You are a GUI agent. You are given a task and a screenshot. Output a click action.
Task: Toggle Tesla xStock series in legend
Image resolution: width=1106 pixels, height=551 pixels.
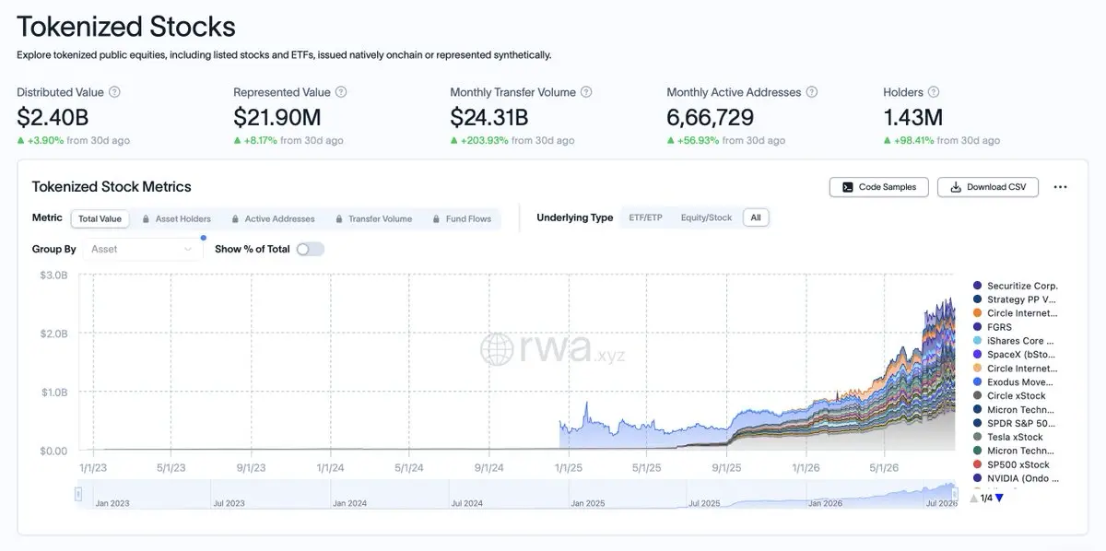point(1008,437)
